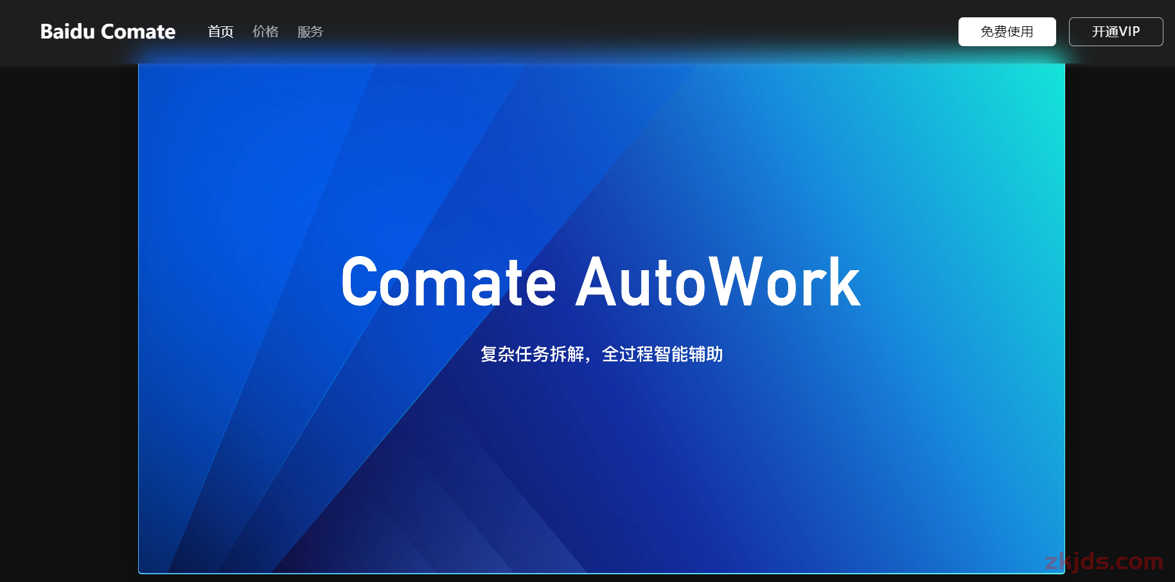Click the Baidu Comate logo
1175x582 pixels.
point(108,31)
